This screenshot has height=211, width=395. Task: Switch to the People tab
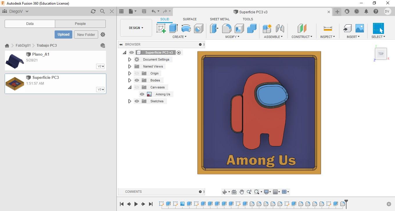pyautogui.click(x=80, y=24)
